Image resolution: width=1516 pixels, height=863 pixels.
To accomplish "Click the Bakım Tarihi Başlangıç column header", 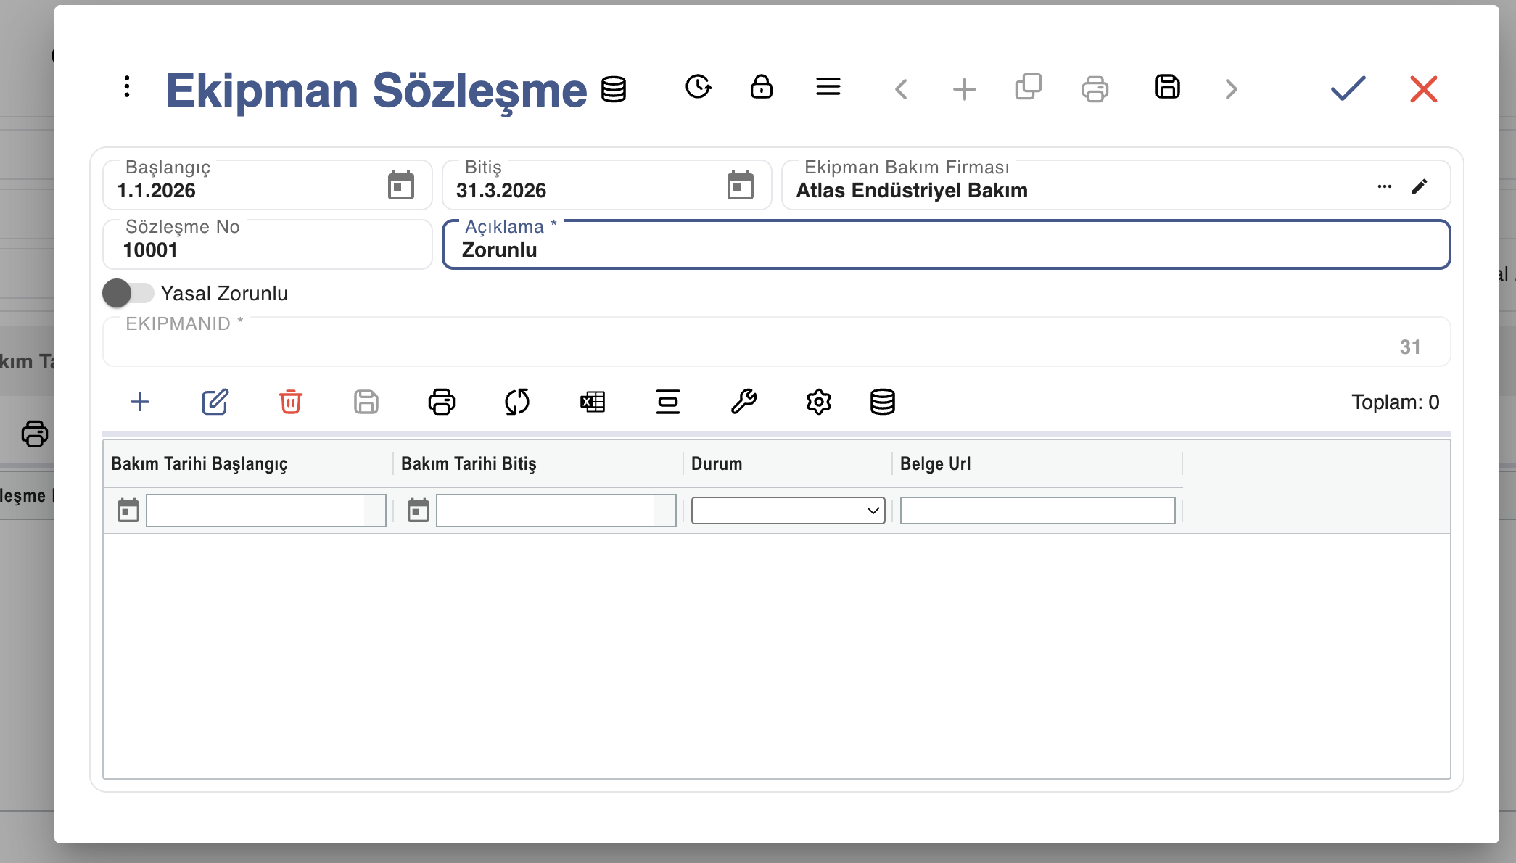I will [x=199, y=464].
